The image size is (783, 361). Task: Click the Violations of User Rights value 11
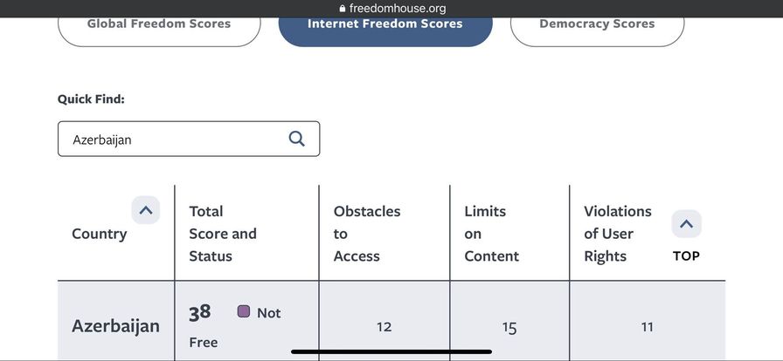pyautogui.click(x=647, y=327)
